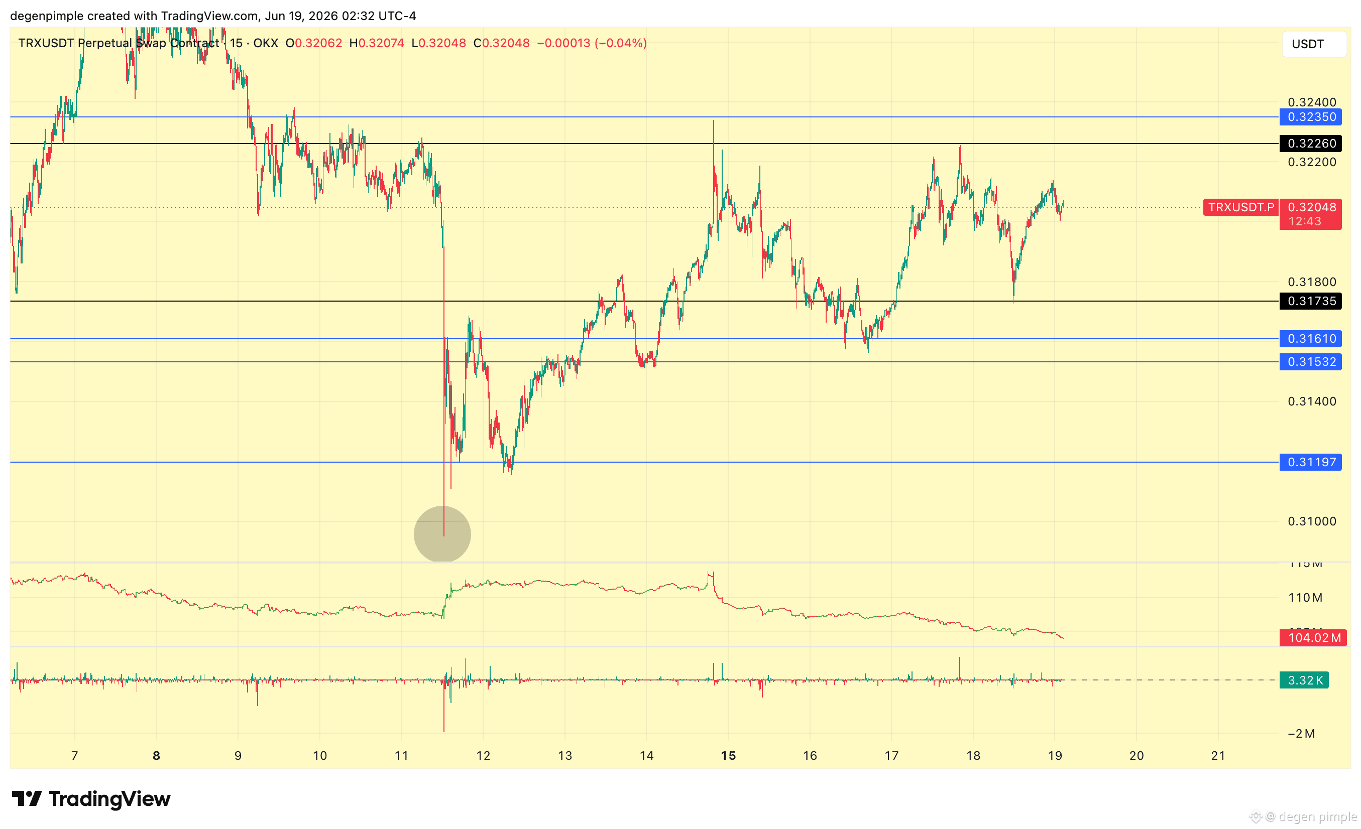Click the low value L0.32048 in legend
Image resolution: width=1361 pixels, height=829 pixels.
click(438, 43)
